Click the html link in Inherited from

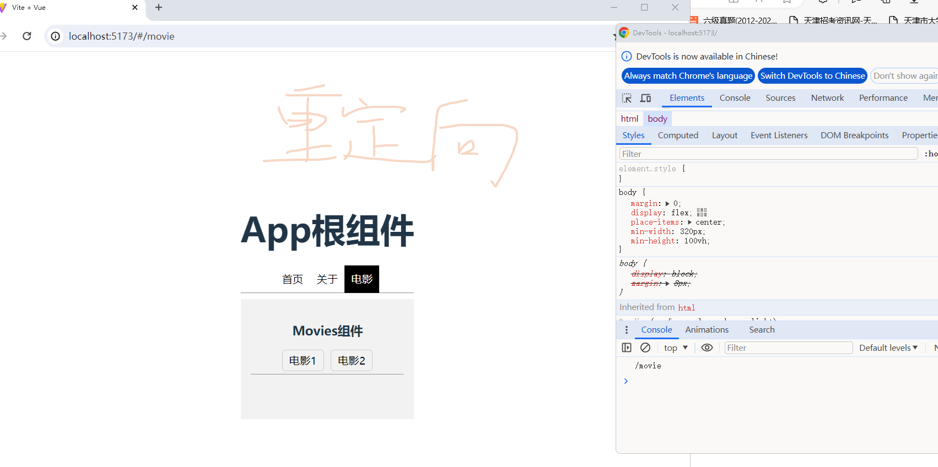pyautogui.click(x=686, y=308)
